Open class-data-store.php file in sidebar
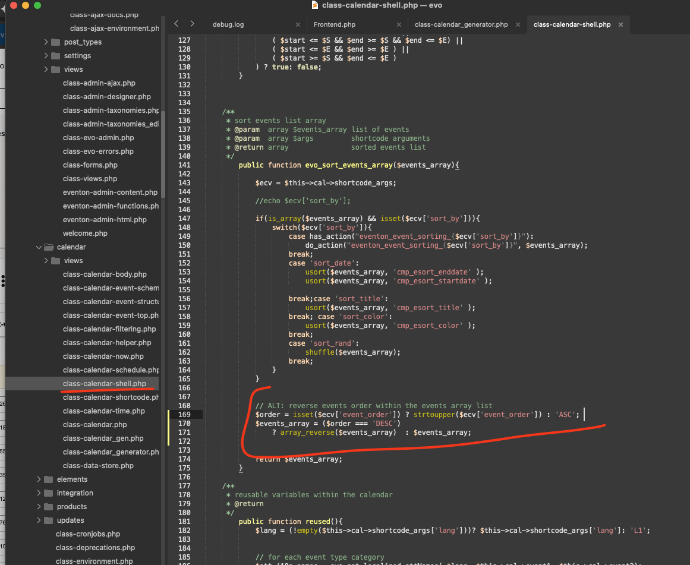Image resolution: width=690 pixels, height=565 pixels. click(x=98, y=466)
